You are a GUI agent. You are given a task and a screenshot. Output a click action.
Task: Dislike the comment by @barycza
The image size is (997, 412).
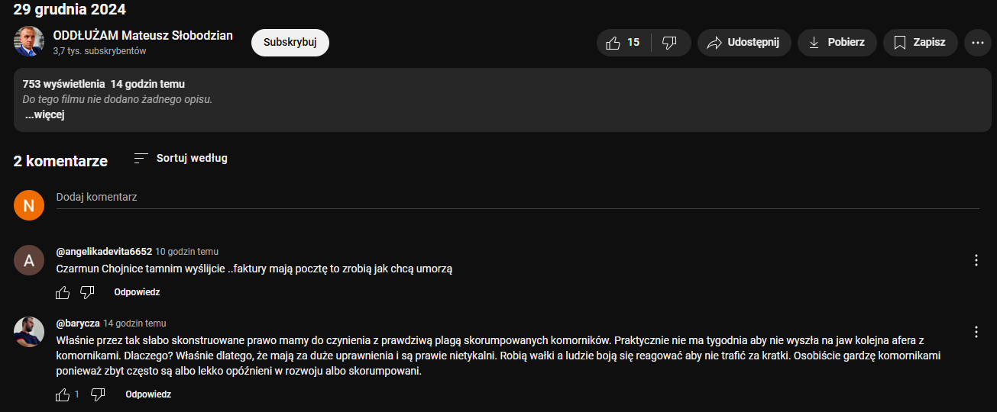(98, 394)
